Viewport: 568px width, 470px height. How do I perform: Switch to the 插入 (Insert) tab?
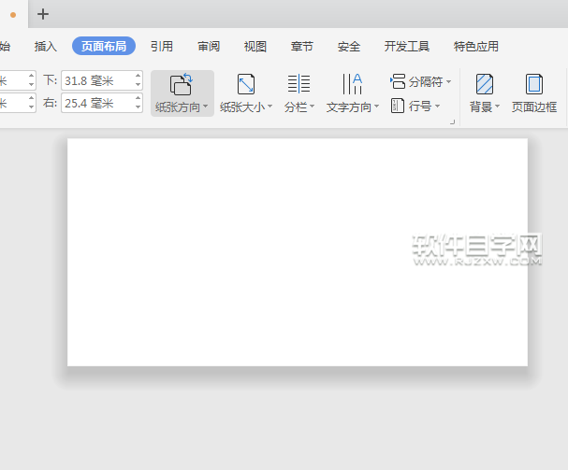tap(46, 47)
